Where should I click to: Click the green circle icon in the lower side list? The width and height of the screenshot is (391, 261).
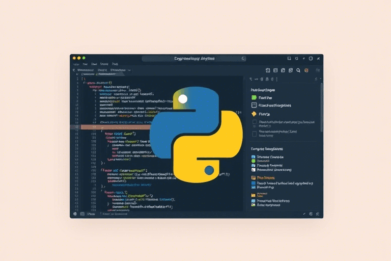coord(254,161)
